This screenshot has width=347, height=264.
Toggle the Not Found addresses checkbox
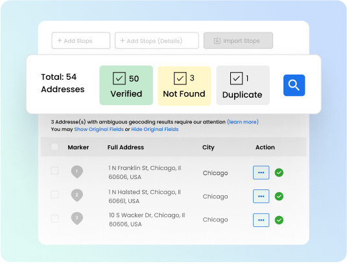coord(180,78)
